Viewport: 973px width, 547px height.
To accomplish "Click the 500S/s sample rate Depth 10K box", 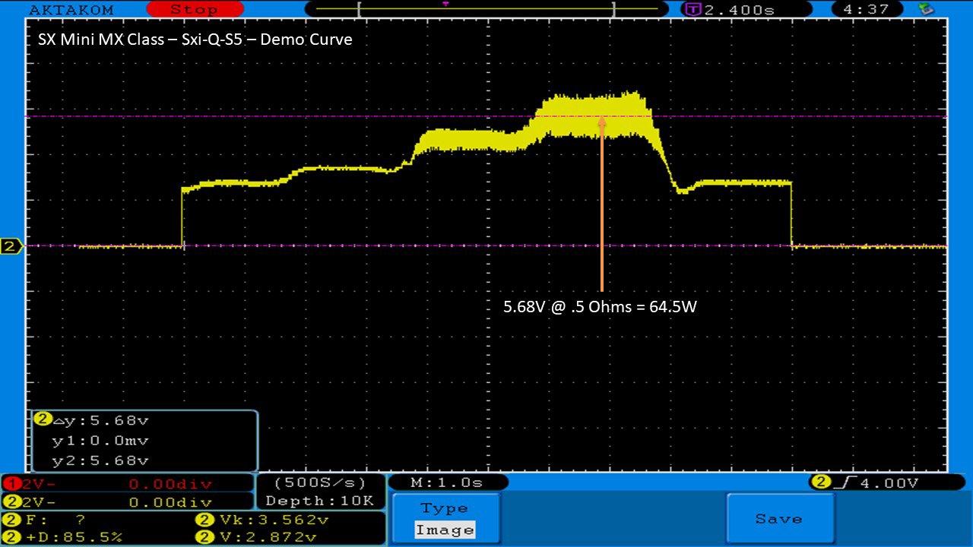I will 319,492.
